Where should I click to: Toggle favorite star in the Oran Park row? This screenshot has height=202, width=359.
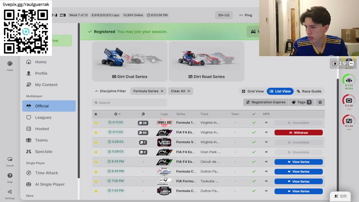tap(96, 152)
